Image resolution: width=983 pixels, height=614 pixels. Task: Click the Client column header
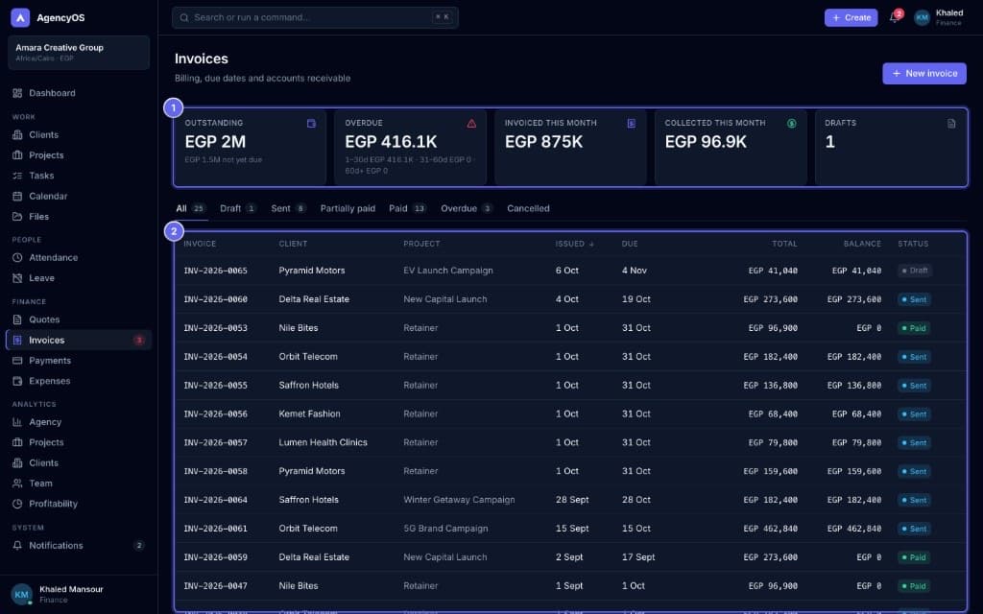pos(293,244)
